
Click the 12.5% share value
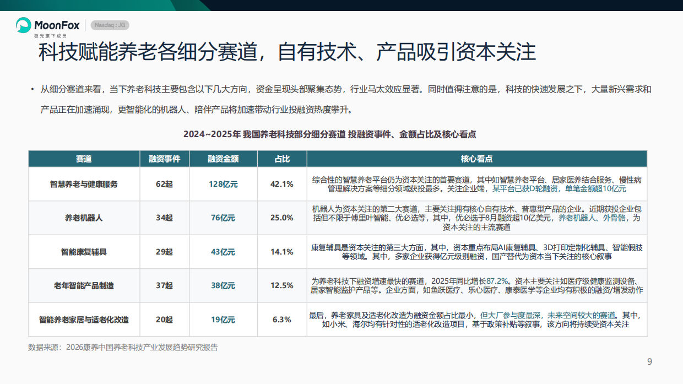click(x=282, y=285)
